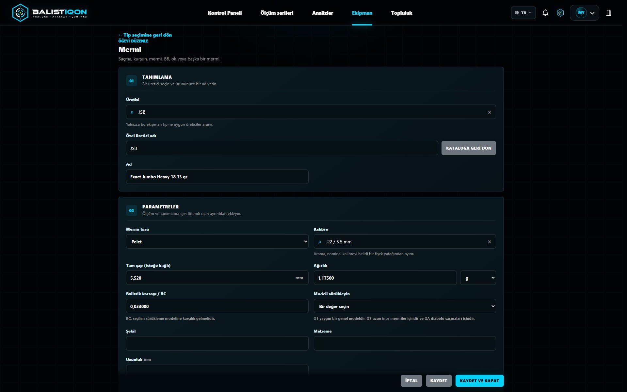Focus the Balistik katsayı / BC input
The height and width of the screenshot is (392, 627).
tap(217, 306)
